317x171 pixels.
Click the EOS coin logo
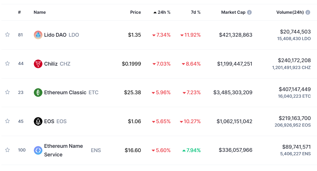click(x=38, y=121)
